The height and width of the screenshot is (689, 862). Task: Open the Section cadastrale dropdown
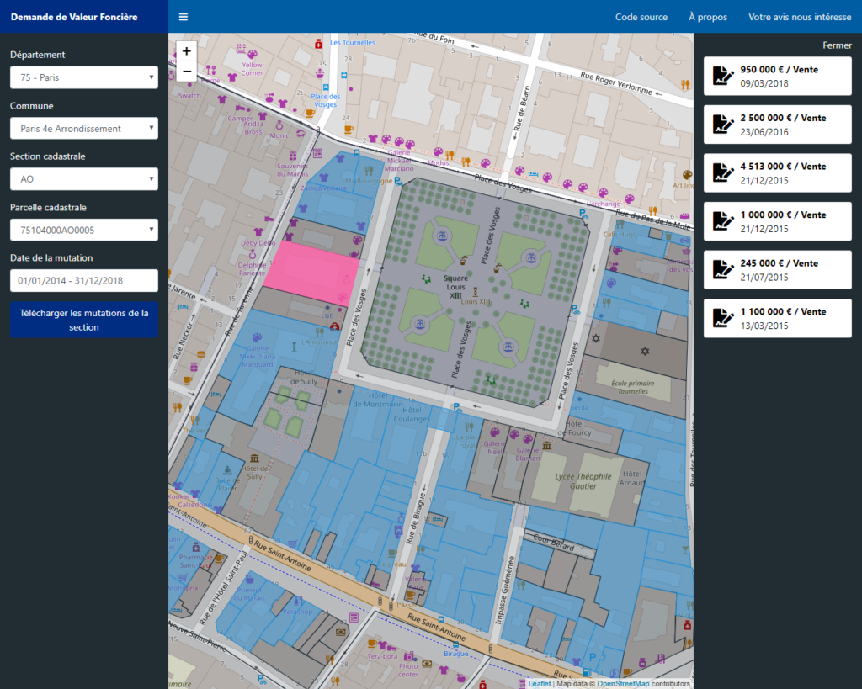click(84, 179)
